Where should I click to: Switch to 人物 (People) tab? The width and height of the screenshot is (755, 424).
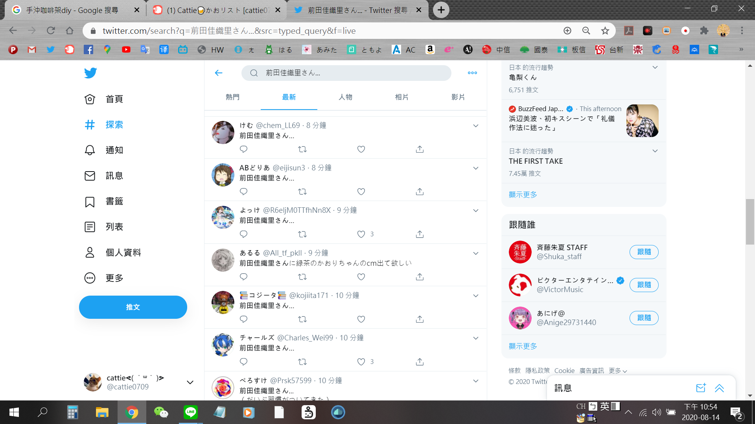pos(345,97)
